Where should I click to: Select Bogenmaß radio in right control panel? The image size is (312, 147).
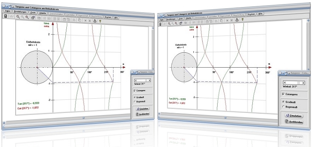coord(284,107)
